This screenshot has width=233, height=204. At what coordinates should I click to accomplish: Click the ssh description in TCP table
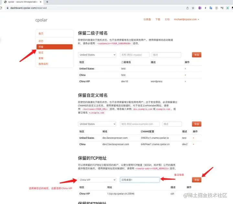pos(172,194)
